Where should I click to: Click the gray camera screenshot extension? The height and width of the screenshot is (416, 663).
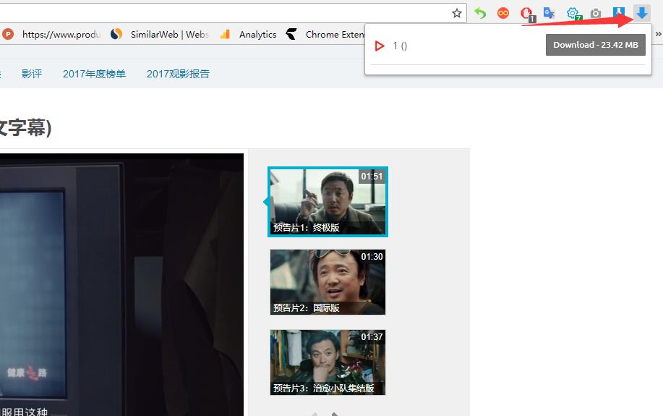596,13
